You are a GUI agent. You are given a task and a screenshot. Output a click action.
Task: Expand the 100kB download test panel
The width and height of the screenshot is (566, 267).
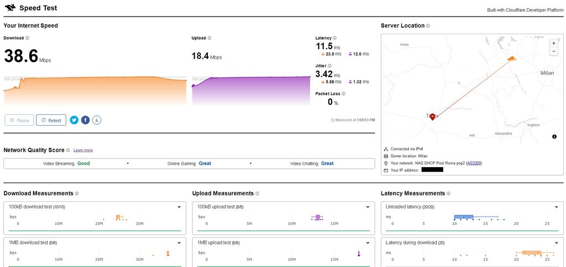coord(179,207)
